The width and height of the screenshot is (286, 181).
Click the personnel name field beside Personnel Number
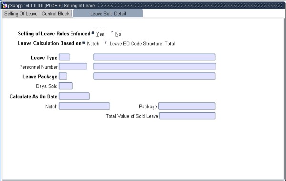pos(155,67)
